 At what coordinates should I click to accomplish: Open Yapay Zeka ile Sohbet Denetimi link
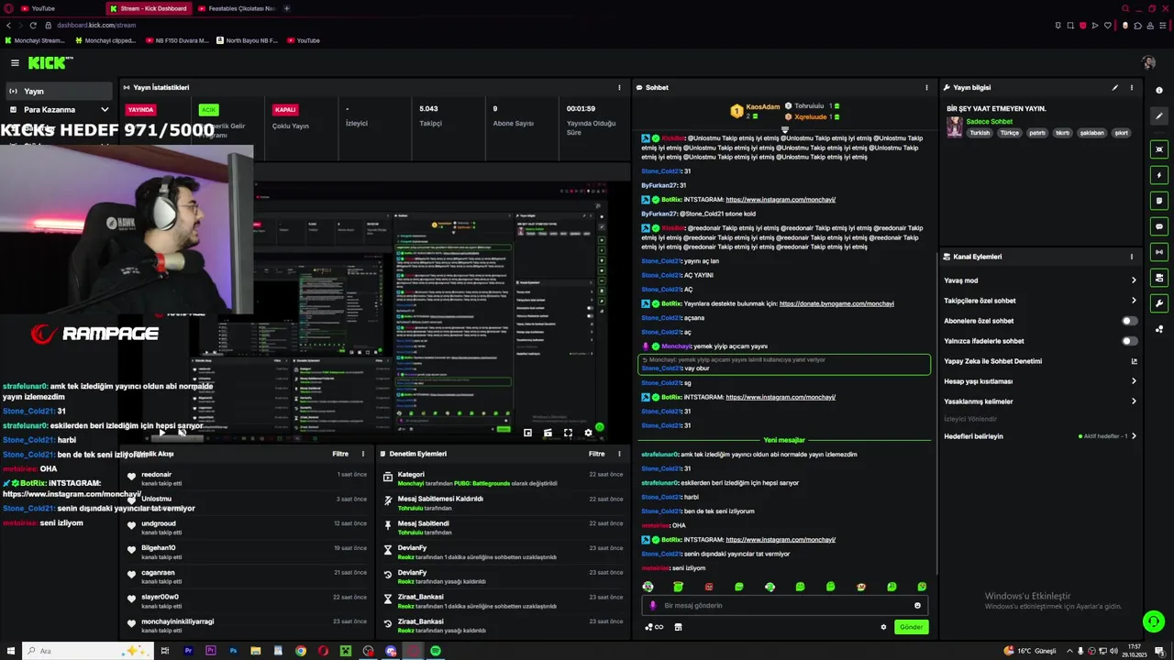tap(1040, 361)
